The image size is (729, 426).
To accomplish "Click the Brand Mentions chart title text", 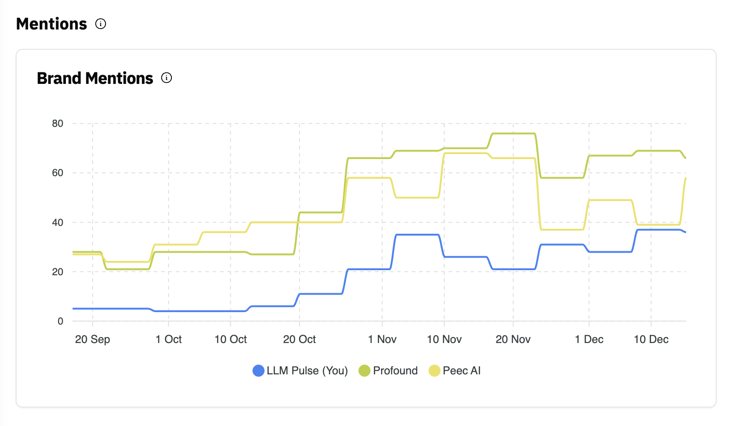I will pyautogui.click(x=95, y=78).
